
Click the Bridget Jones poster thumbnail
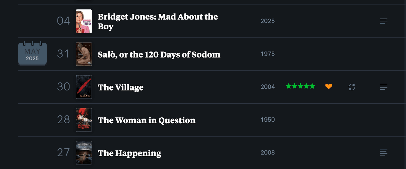click(84, 21)
